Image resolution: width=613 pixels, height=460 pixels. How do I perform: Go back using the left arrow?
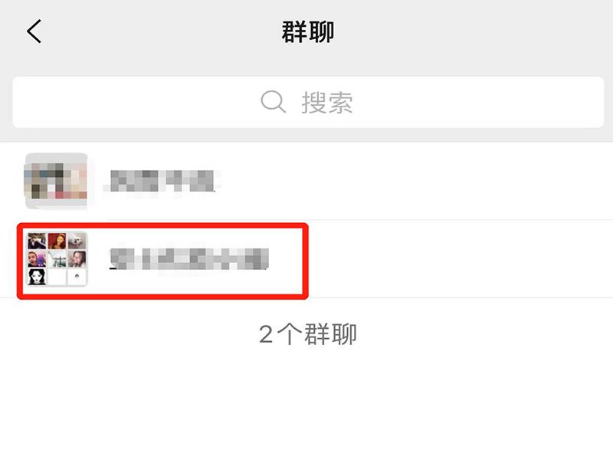tap(34, 31)
